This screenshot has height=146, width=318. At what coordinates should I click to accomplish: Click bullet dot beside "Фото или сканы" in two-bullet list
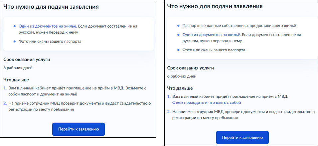[14, 41]
